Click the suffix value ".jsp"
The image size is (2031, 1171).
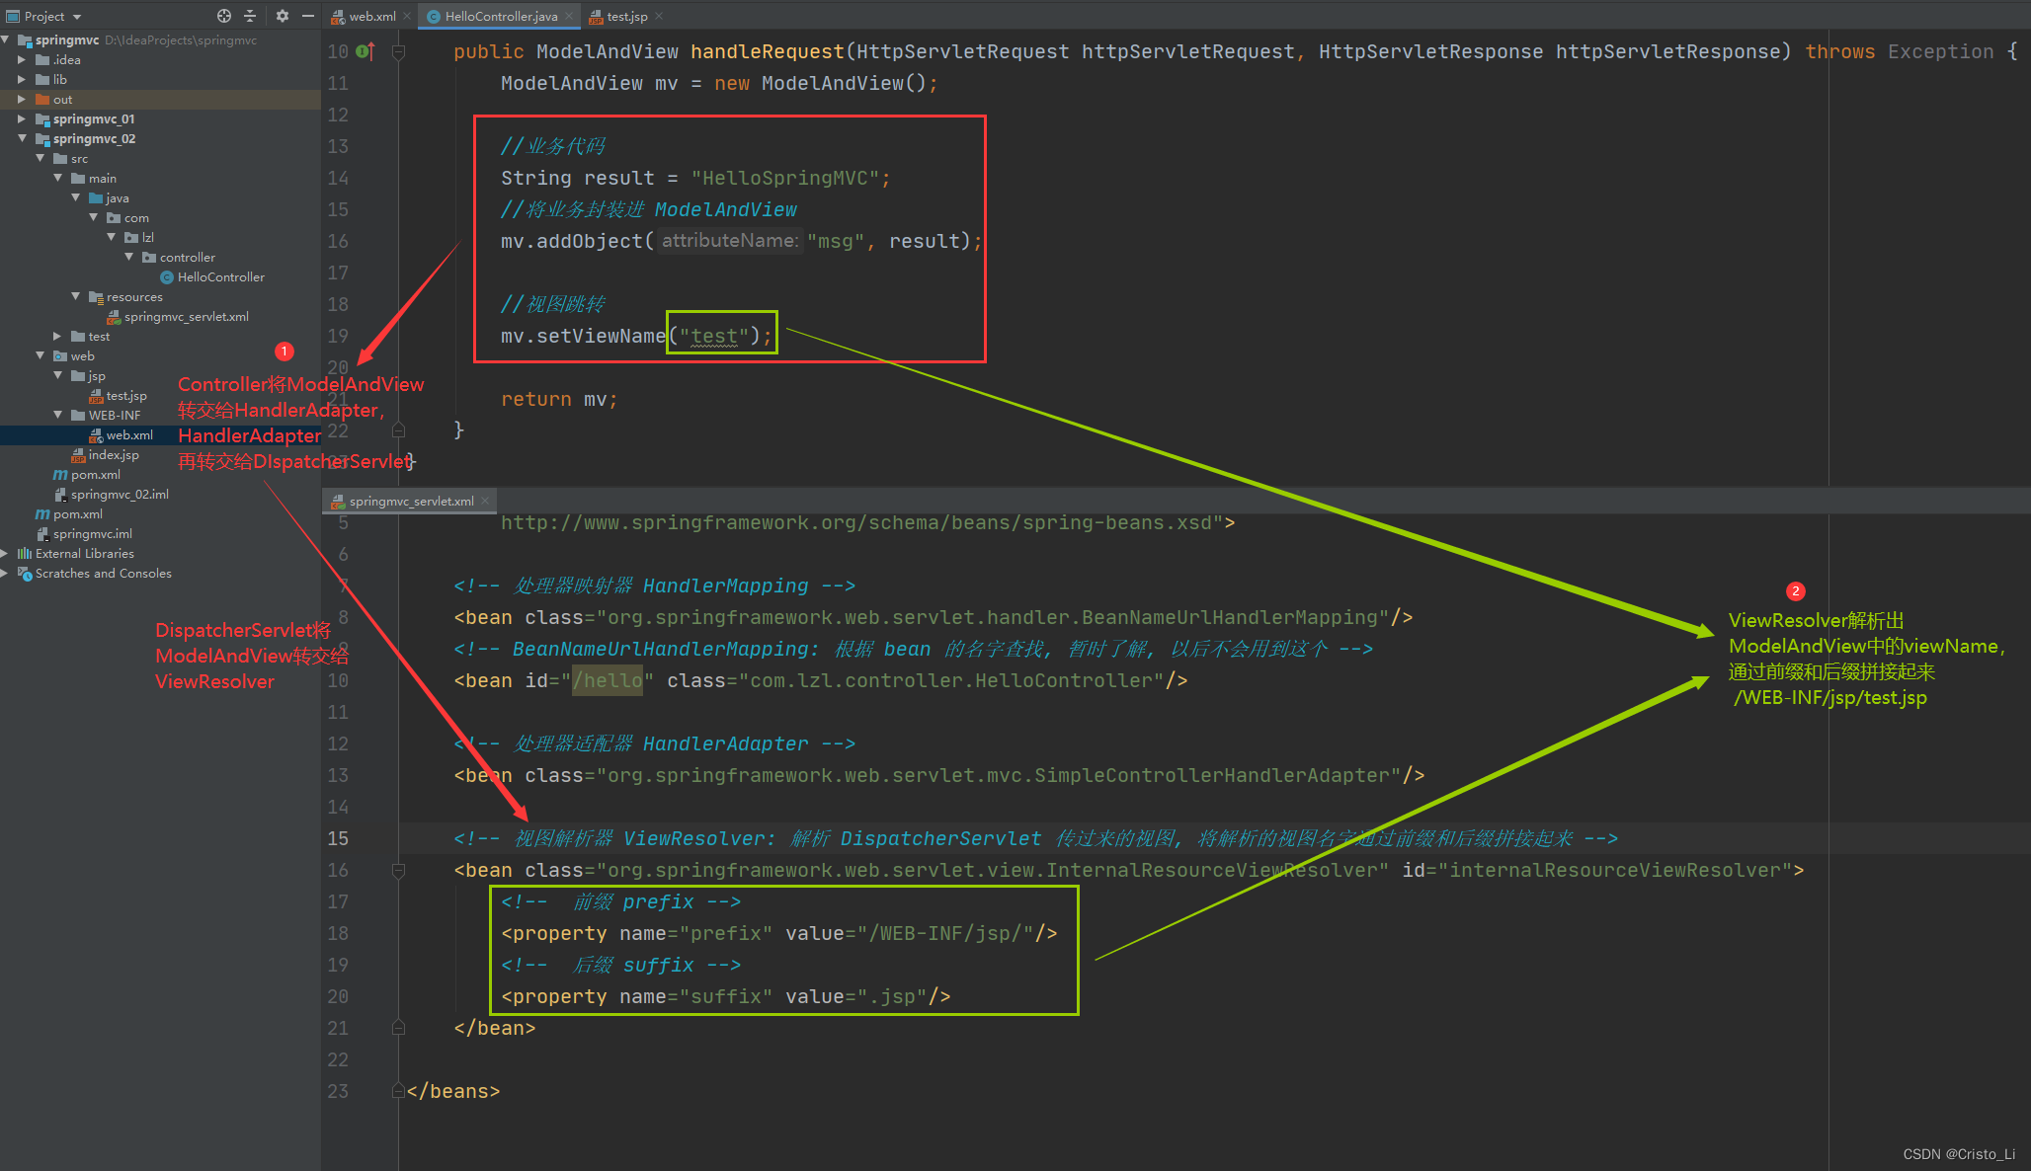click(898, 996)
